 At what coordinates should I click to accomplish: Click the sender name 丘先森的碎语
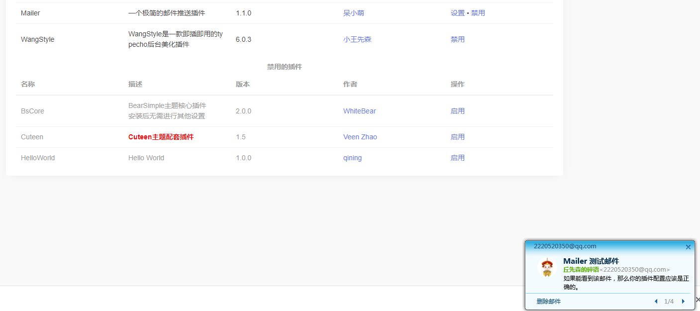(581, 270)
